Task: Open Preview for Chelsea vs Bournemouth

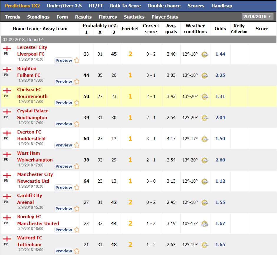Action: pos(64,103)
